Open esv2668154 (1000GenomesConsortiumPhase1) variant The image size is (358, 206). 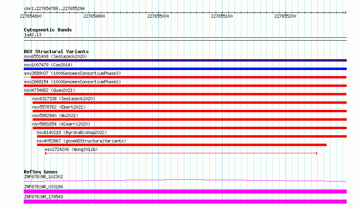pos(72,82)
